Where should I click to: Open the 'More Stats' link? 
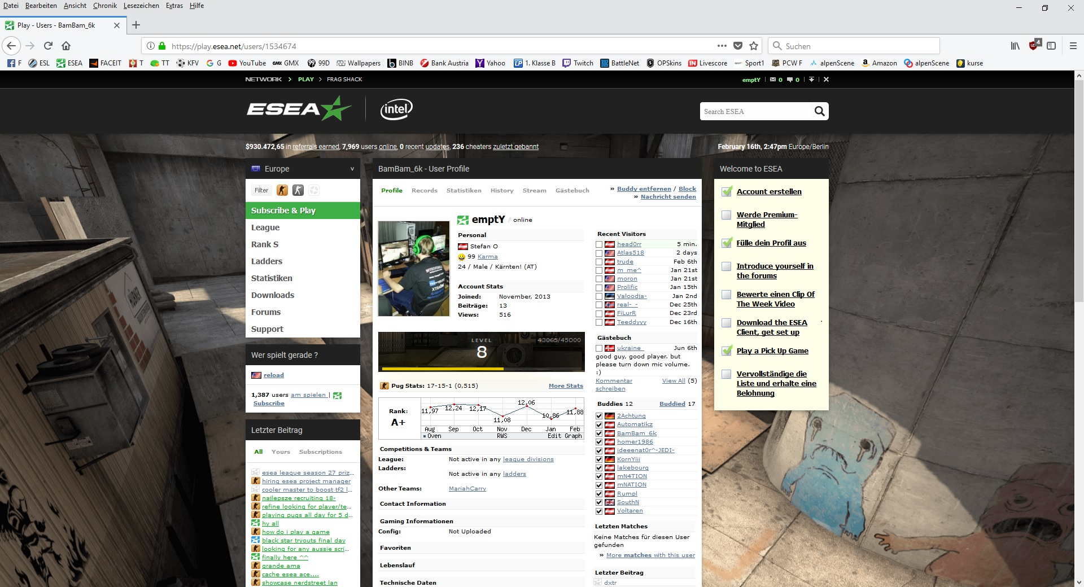[566, 386]
